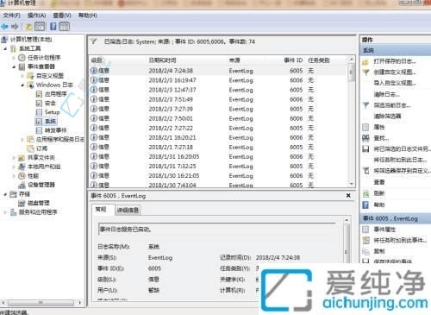The height and width of the screenshot is (315, 431).
Task: Select event row dated 2018/2/2 7:50:01
Action: click(218, 118)
